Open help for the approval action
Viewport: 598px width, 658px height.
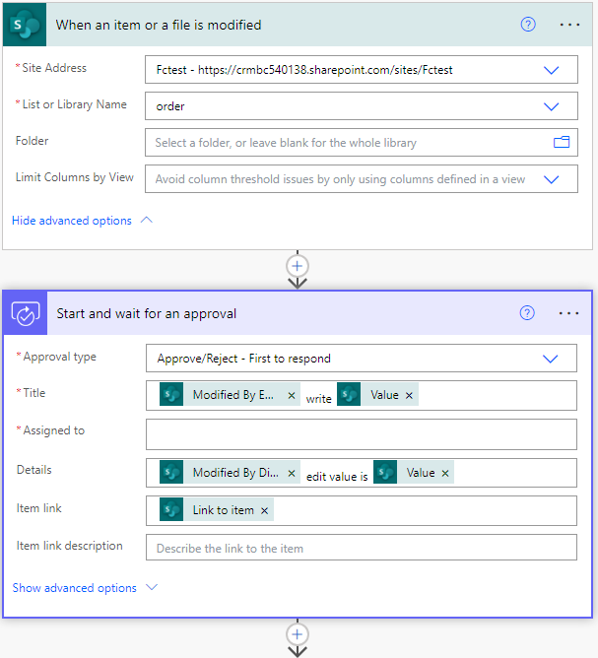tap(527, 313)
